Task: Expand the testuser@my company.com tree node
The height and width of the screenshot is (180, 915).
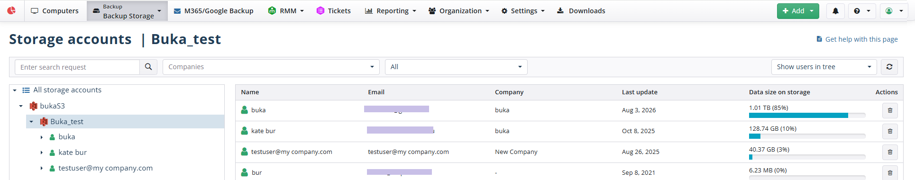Action: point(42,169)
